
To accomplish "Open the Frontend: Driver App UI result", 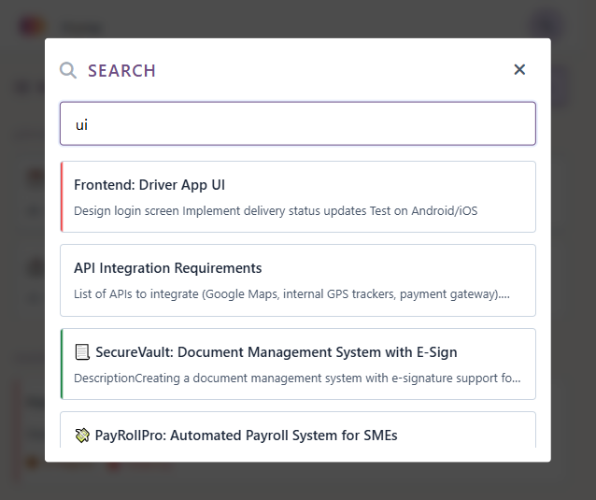I will 149,185.
